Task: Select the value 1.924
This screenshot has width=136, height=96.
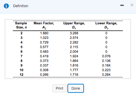Action: (x=74, y=56)
